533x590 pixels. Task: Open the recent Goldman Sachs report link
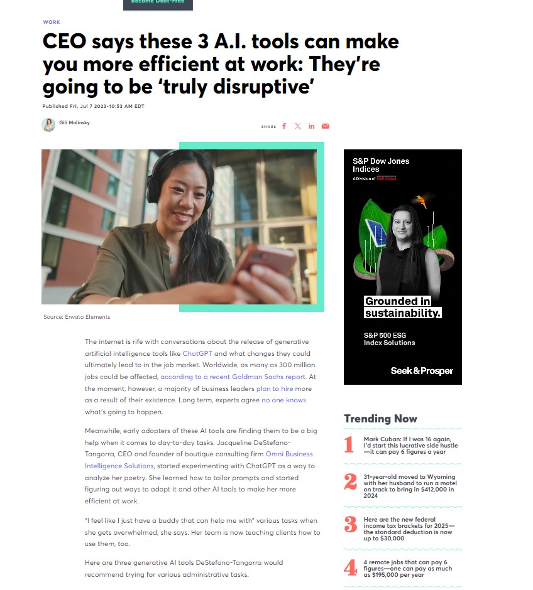coord(233,377)
